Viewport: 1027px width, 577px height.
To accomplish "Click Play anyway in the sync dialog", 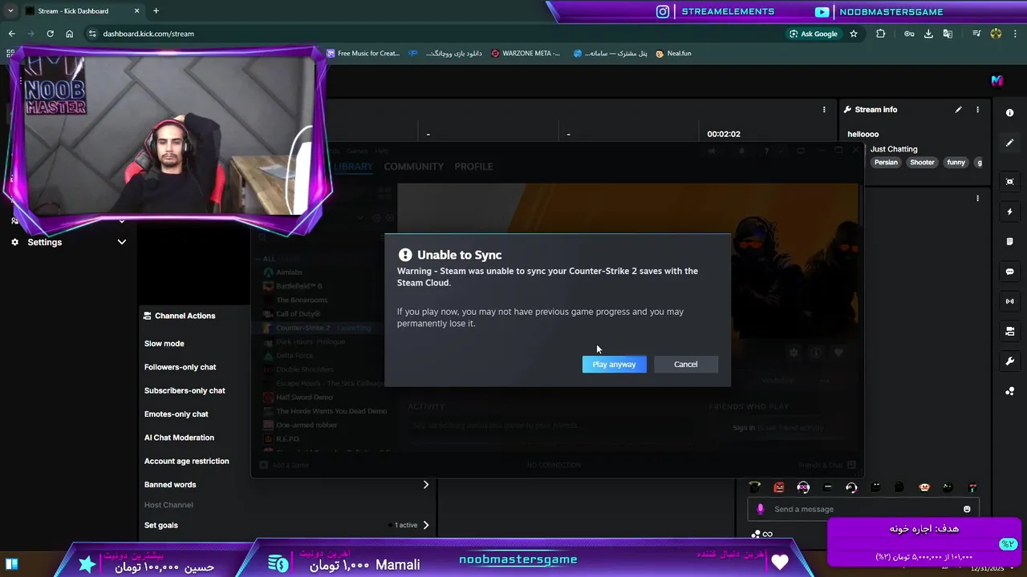I will coord(614,365).
